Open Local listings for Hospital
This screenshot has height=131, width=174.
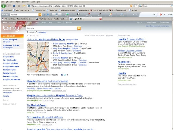coord(10,41)
